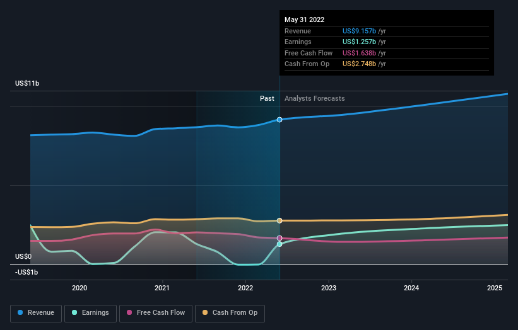Toggle the Cash From Op legend button
518x330 pixels.
[230, 313]
